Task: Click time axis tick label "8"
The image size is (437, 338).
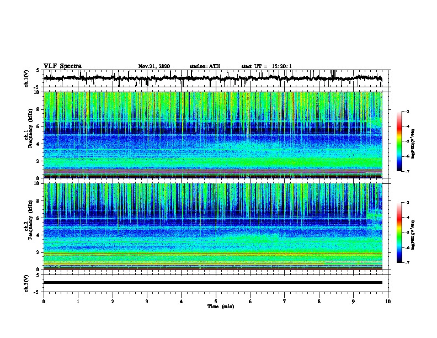Action: (x=319, y=302)
